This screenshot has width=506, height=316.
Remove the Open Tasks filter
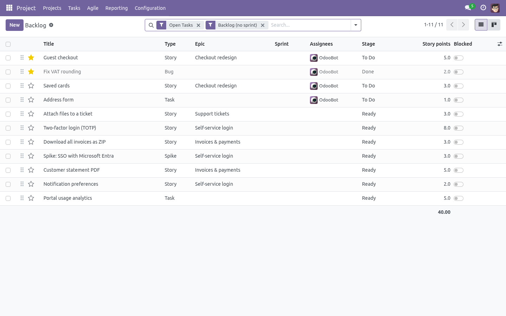(x=199, y=25)
